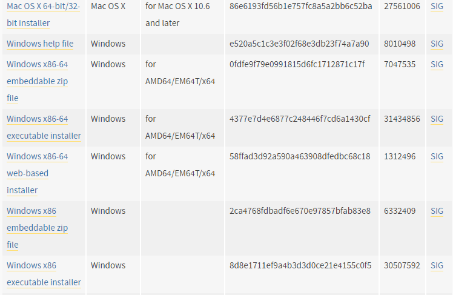Select MD5 hash 4377e7d4e6877c248446f7cd6a1430cf
The height and width of the screenshot is (295, 453).
(300, 119)
